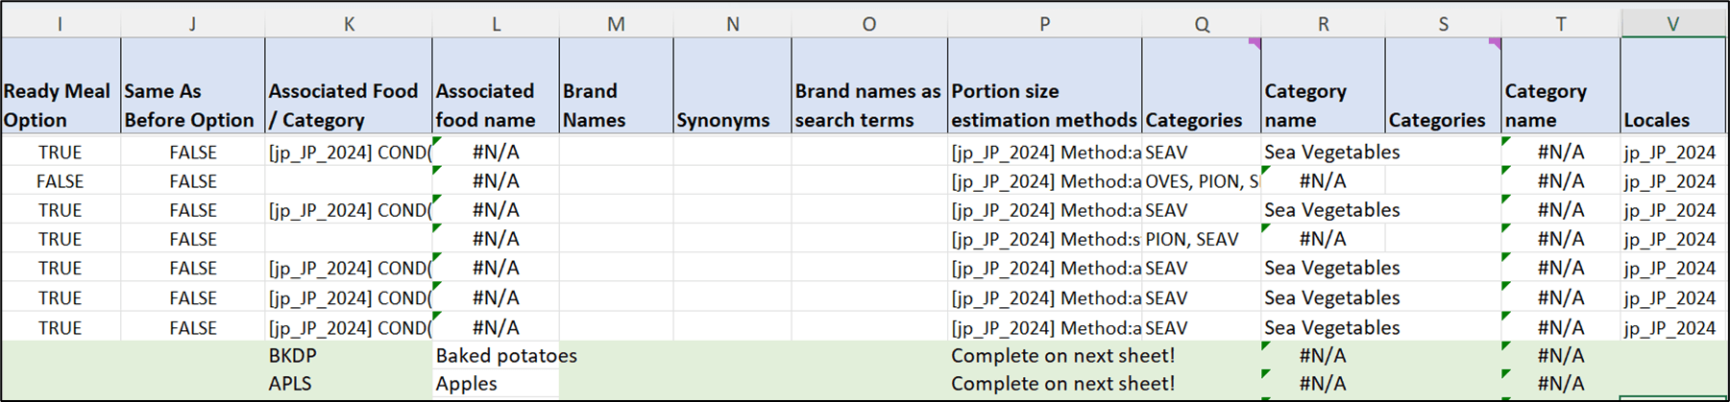Select the 'PION, SEAV' categories cell
1730x402 pixels.
(x=1202, y=239)
